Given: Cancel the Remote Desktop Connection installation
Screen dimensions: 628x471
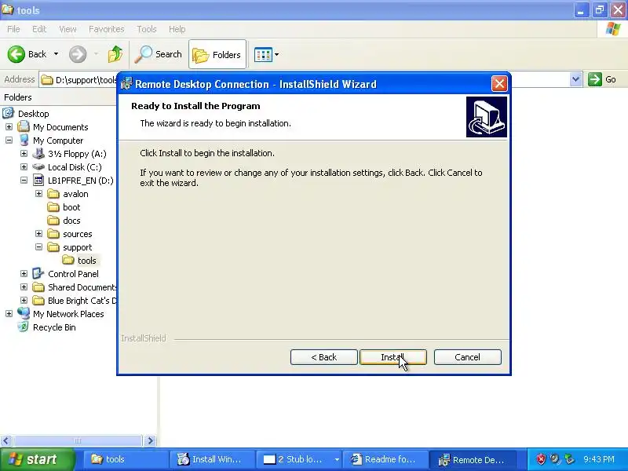Looking at the screenshot, I should click(467, 357).
